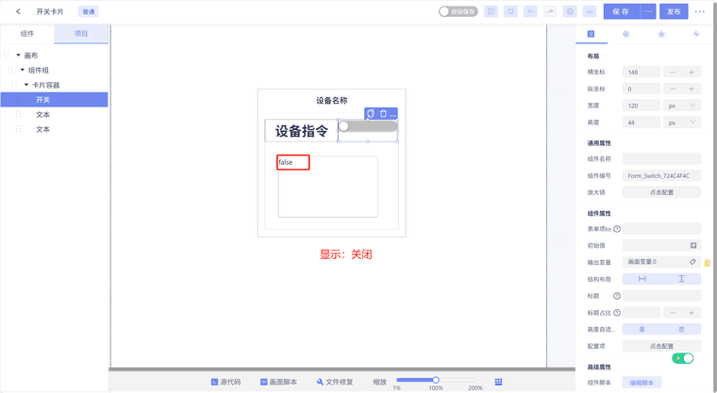Increase 横坐标 with its plus button
Screen dimensions: 717x393
[x=692, y=73]
